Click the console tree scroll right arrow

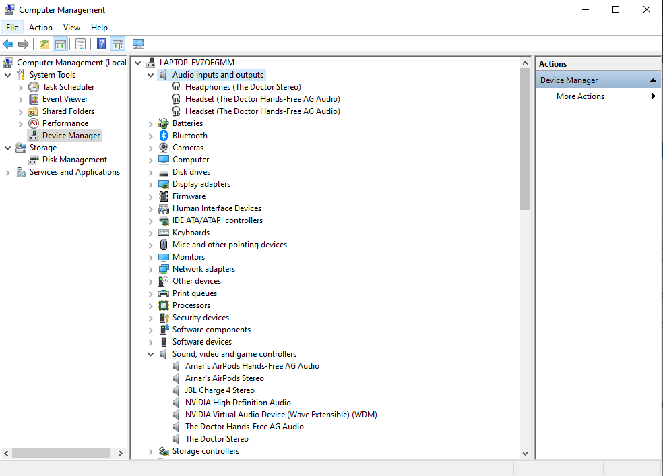click(121, 453)
